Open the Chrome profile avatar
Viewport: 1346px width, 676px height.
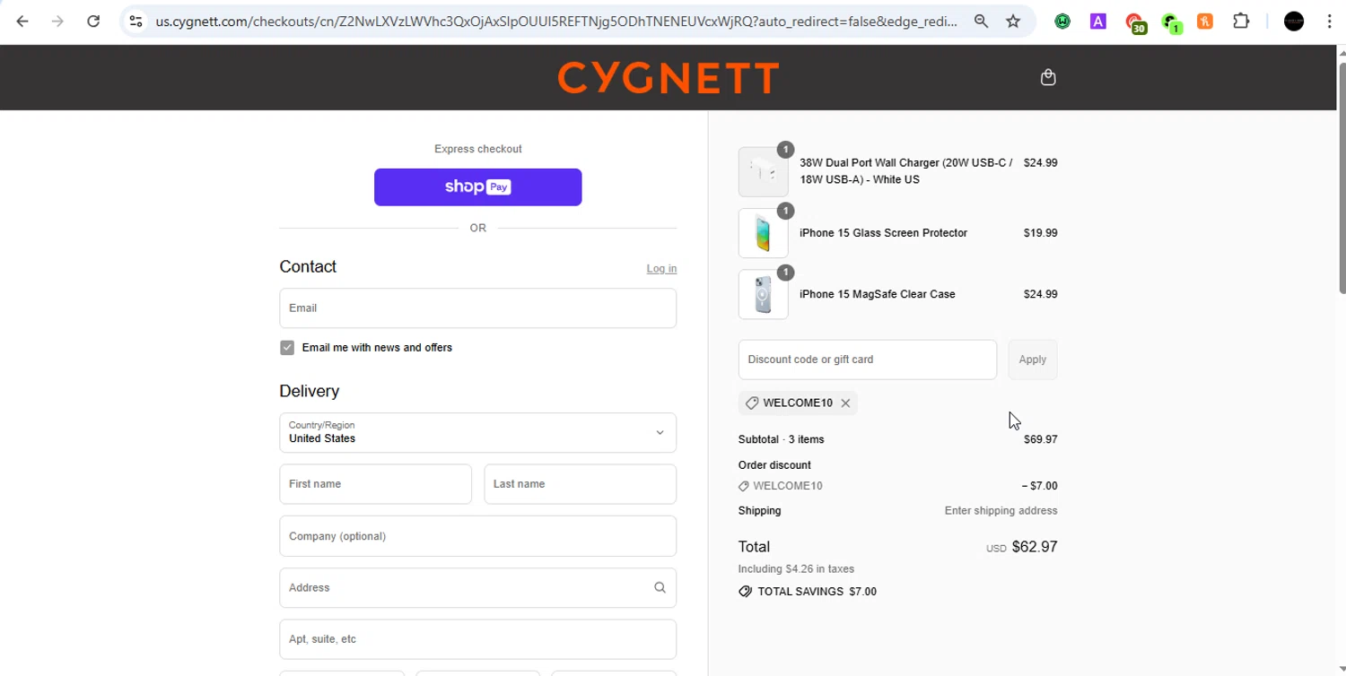click(x=1294, y=21)
